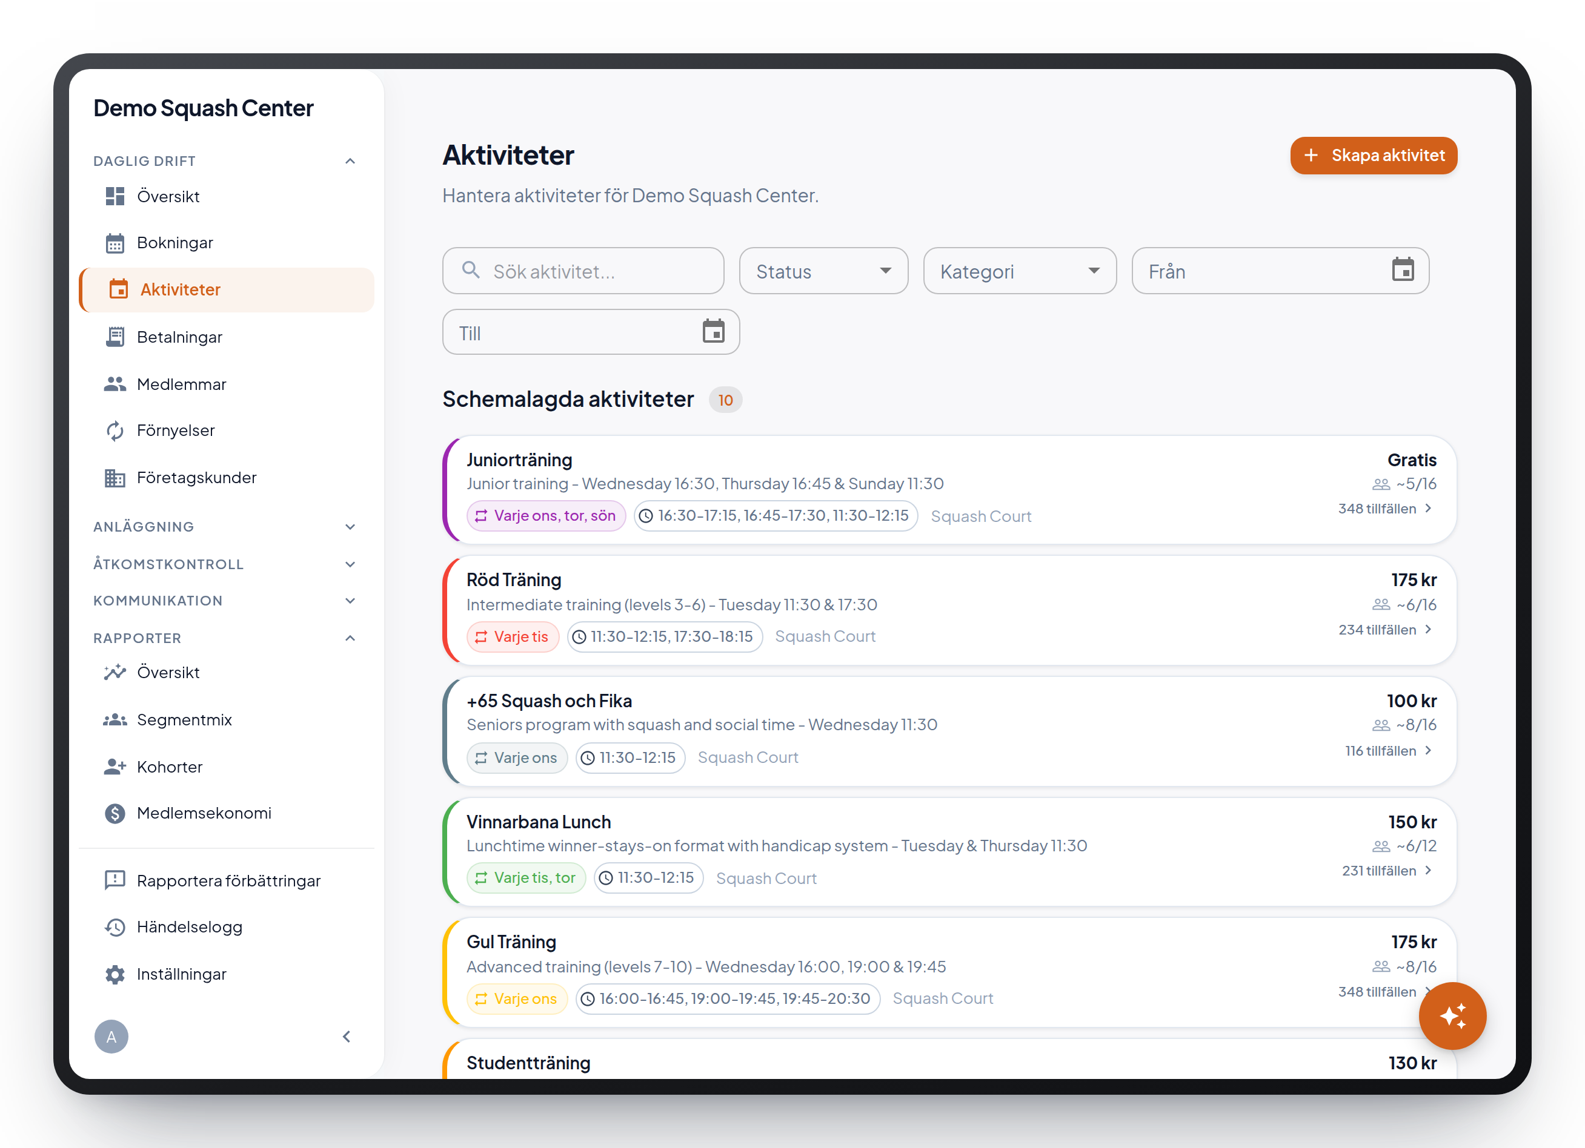Click the calendar icon in Till field
Image resolution: width=1585 pixels, height=1148 pixels.
click(713, 332)
